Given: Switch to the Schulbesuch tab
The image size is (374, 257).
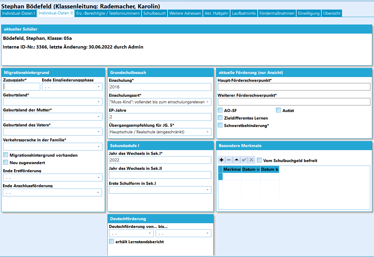Looking at the screenshot, I should (154, 13).
